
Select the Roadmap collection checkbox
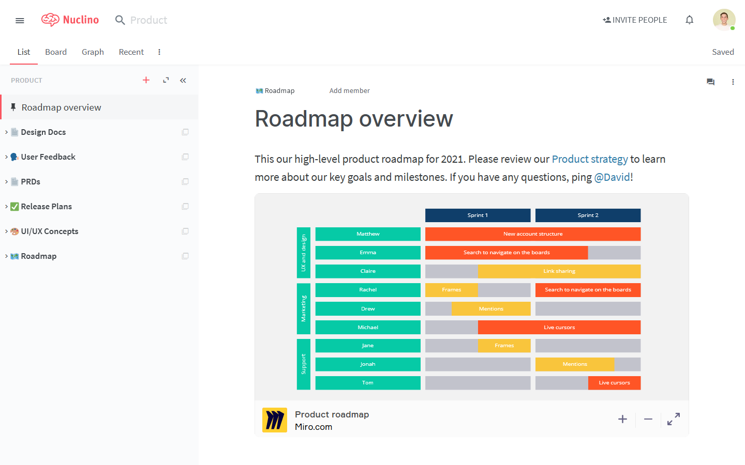tap(185, 256)
